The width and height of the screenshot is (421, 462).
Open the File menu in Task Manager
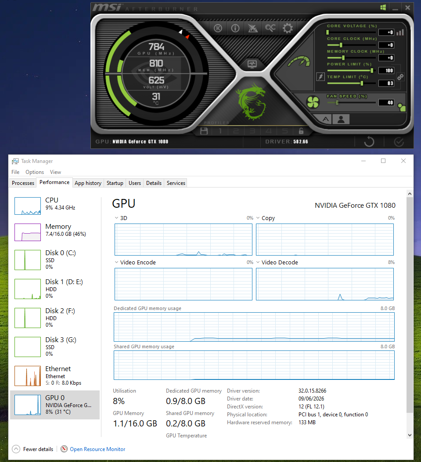pos(15,172)
